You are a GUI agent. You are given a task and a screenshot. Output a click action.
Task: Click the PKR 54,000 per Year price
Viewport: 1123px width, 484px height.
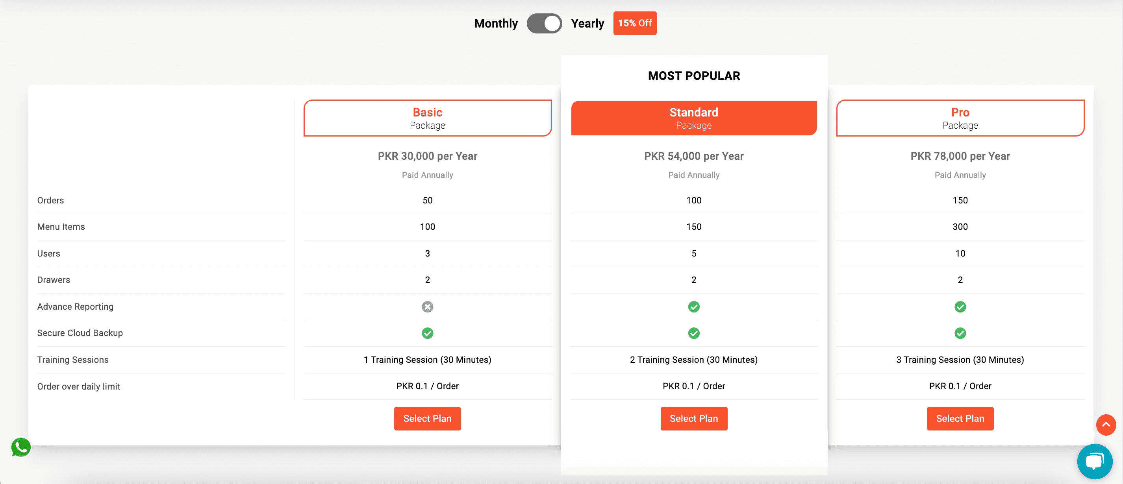coord(693,156)
